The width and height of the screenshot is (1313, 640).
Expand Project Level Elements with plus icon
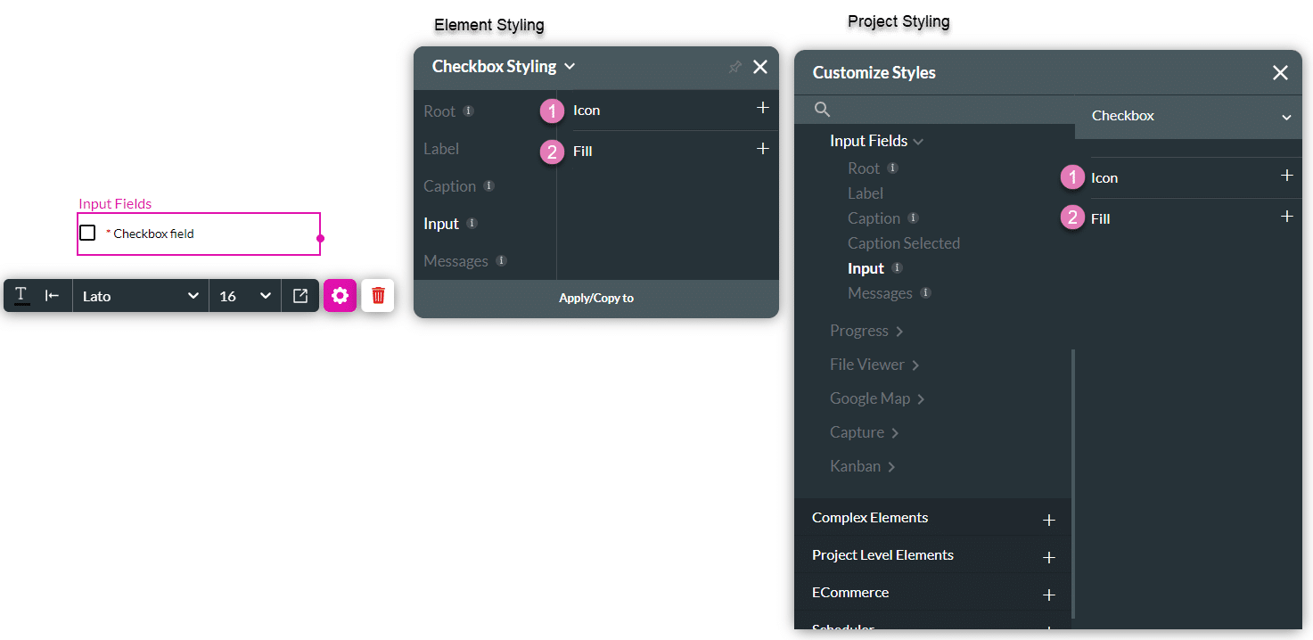(x=1049, y=556)
